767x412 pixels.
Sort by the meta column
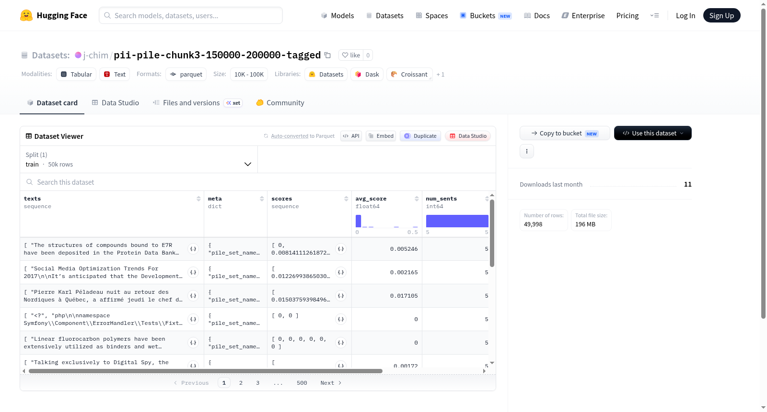[262, 199]
